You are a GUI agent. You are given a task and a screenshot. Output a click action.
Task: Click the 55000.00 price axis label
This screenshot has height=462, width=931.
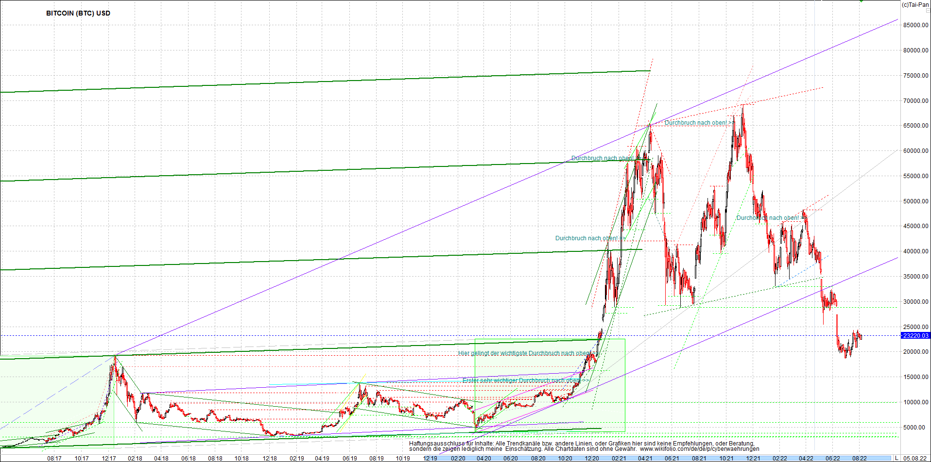(x=915, y=176)
